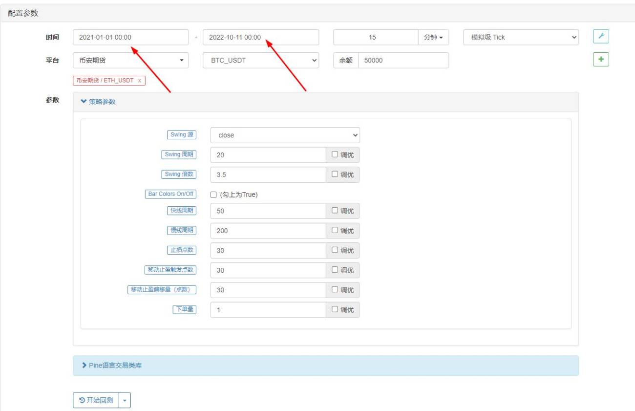Toggle 调优 checkbox for 快线周期
This screenshot has width=635, height=411.
point(335,211)
